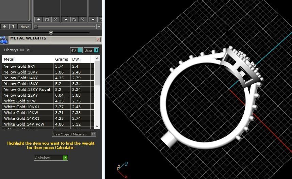This screenshot has width=292, height=179.
Task: Click save disk icon in the middle slot group
Action: (74, 19)
